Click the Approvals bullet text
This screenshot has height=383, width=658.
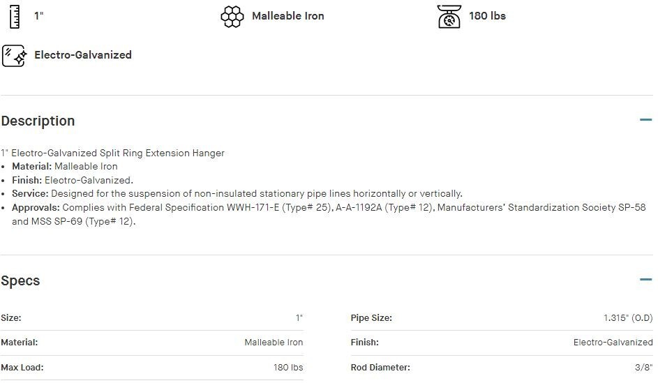pos(328,208)
